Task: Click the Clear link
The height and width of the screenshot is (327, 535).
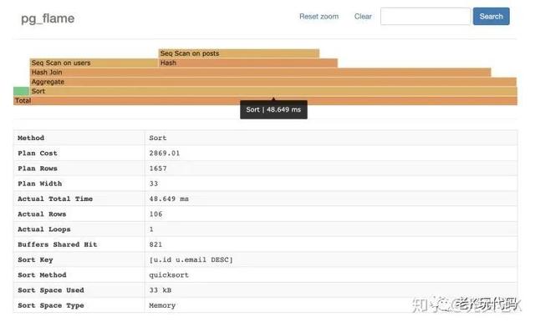Action: [x=363, y=17]
